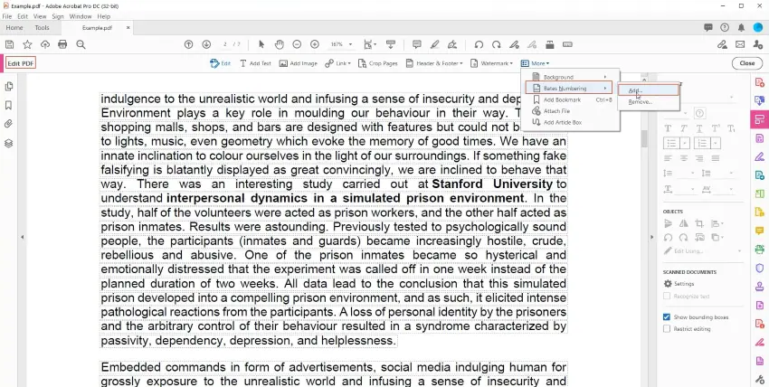Toggle italic text style in Format panel
The width and height of the screenshot is (769, 387).
tap(684, 128)
